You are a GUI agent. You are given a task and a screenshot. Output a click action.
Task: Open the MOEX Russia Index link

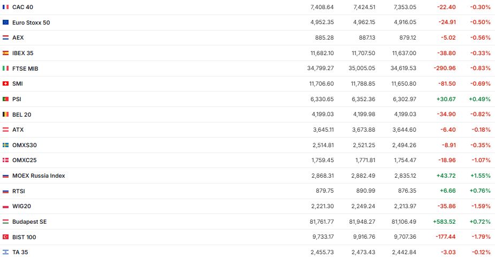coord(39,176)
